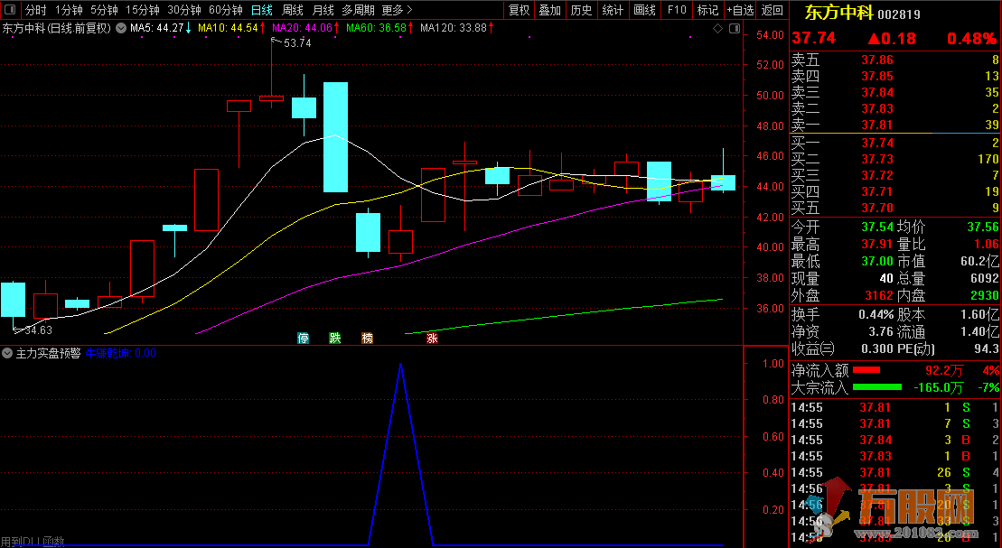The image size is (1002, 548).
Task: Switch to 周线 weekly chart
Action: pyautogui.click(x=293, y=10)
